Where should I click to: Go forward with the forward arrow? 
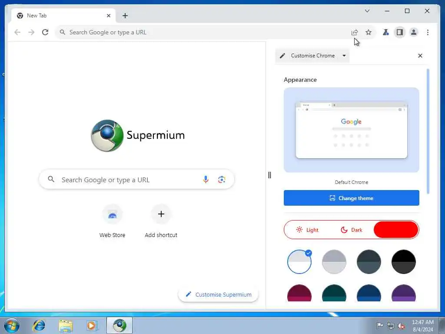pyautogui.click(x=31, y=32)
